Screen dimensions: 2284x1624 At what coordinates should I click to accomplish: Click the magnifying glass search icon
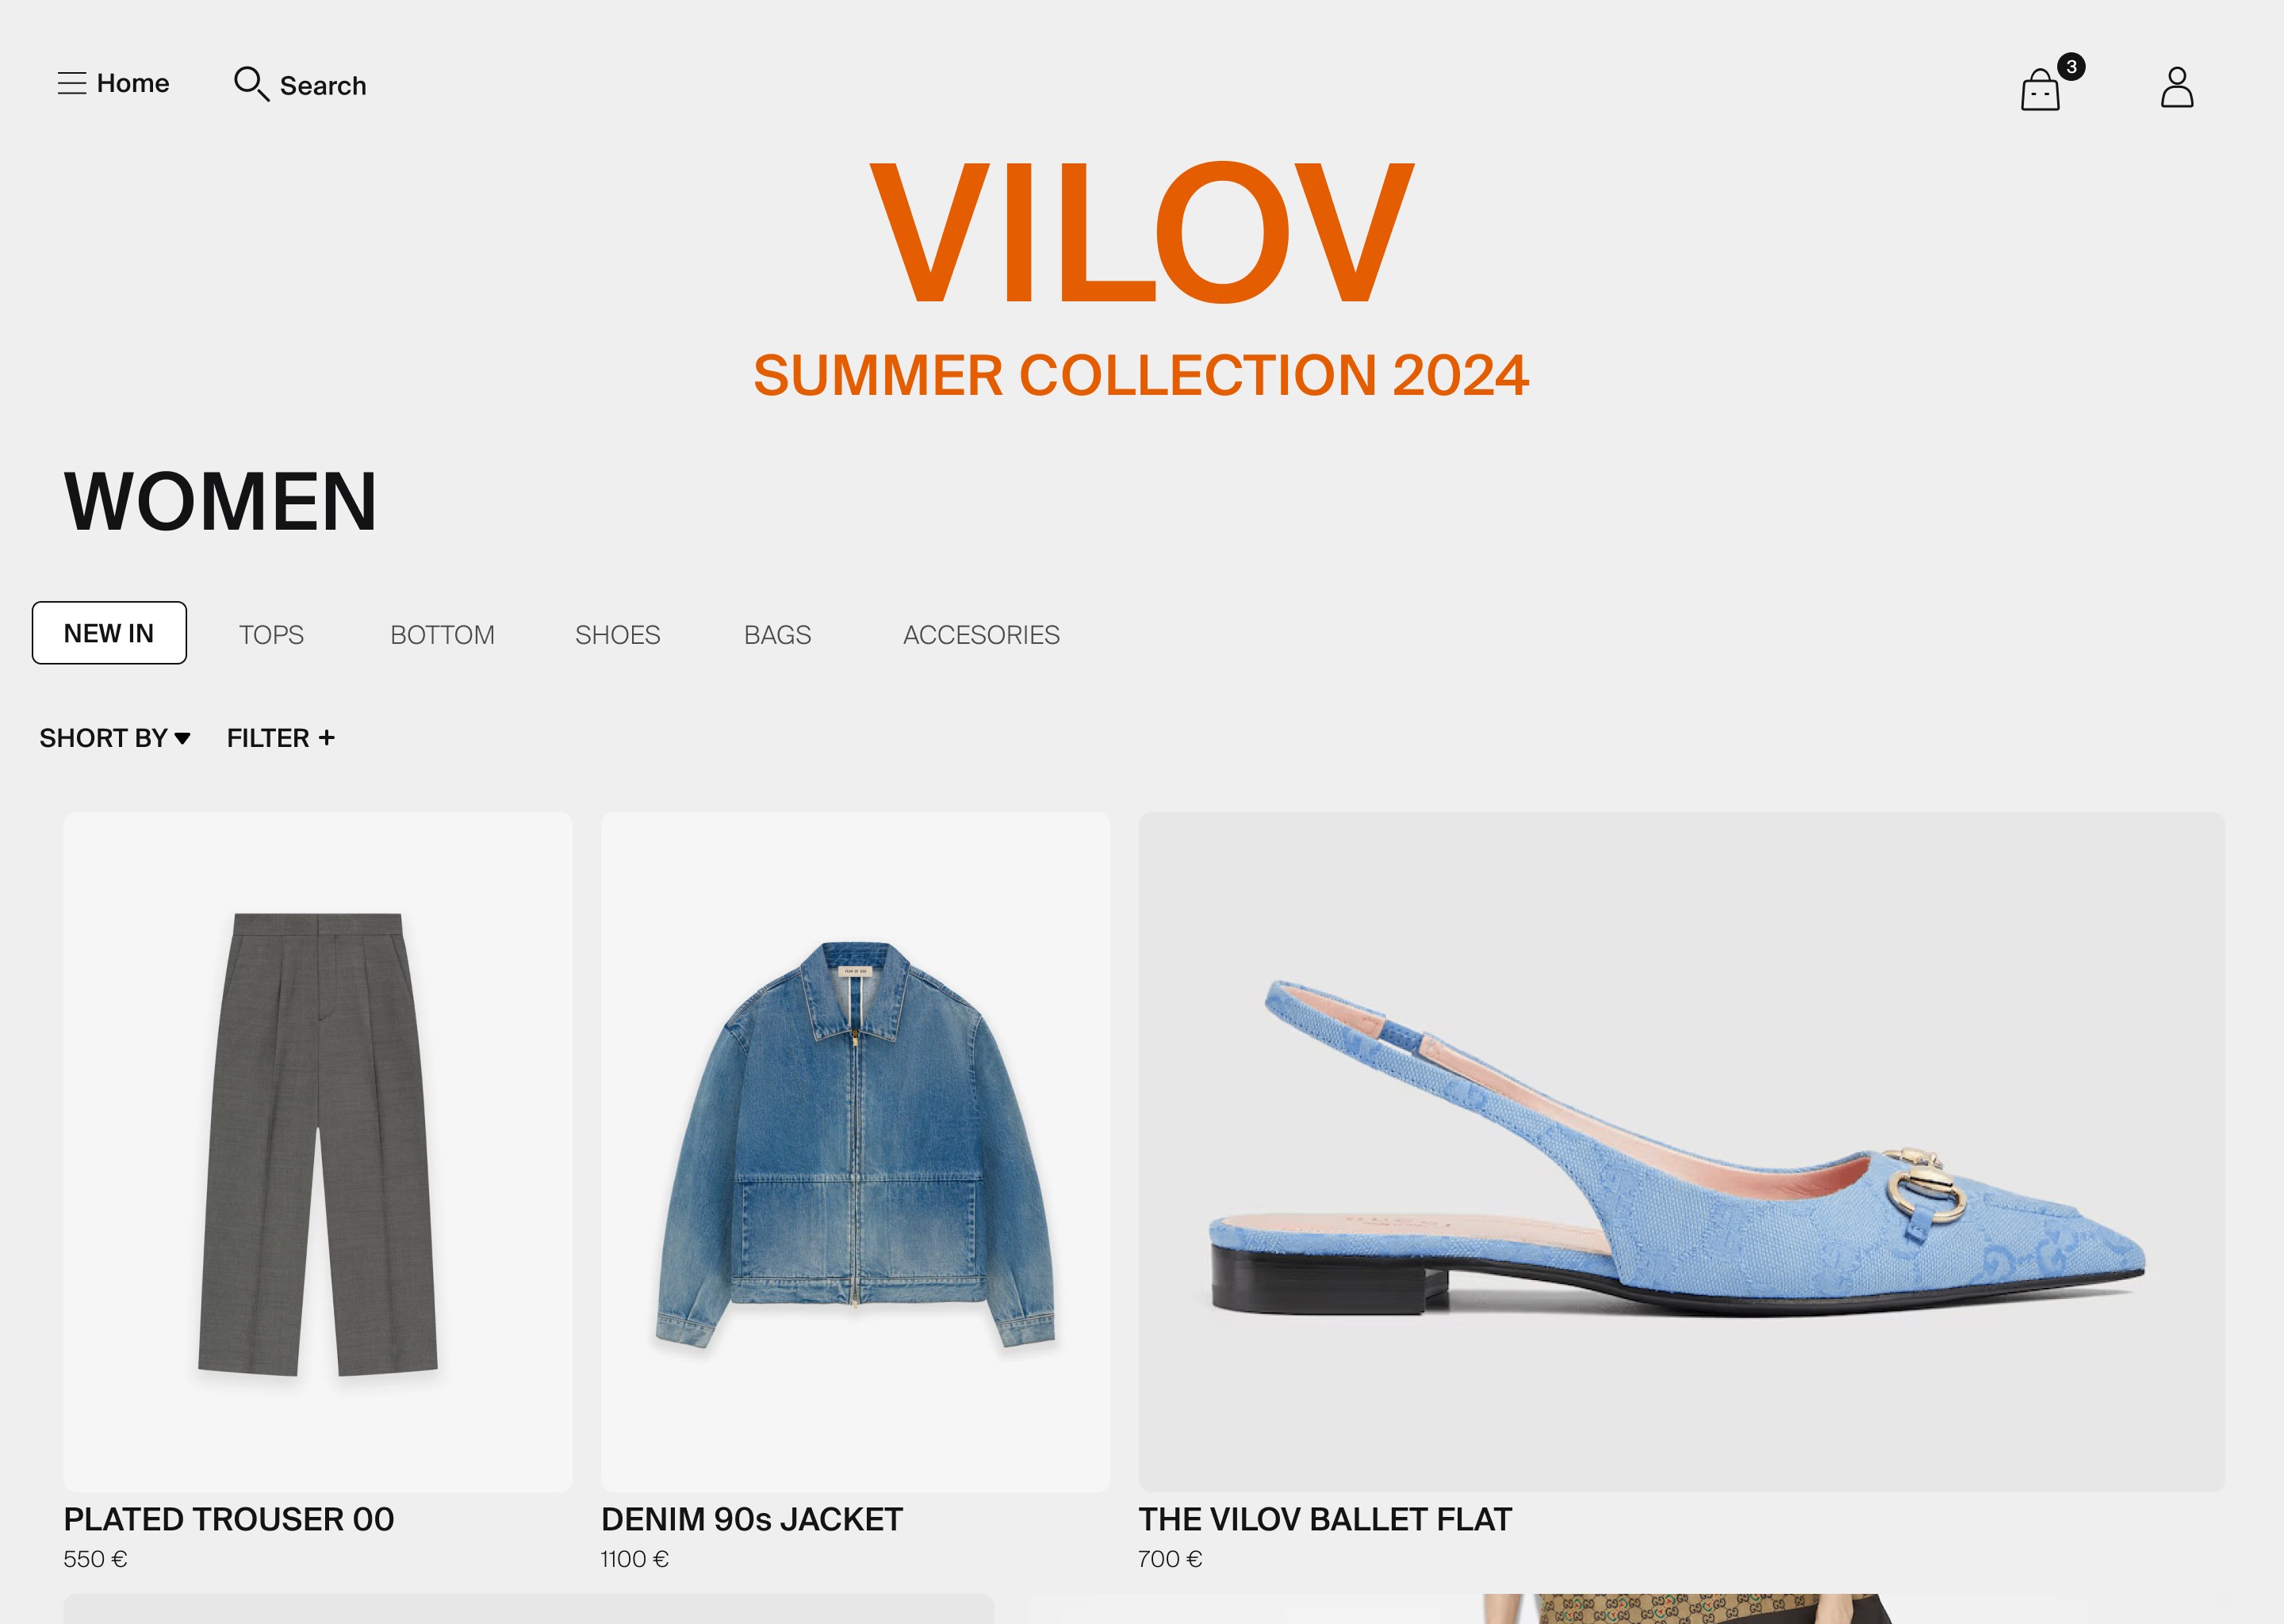[251, 84]
